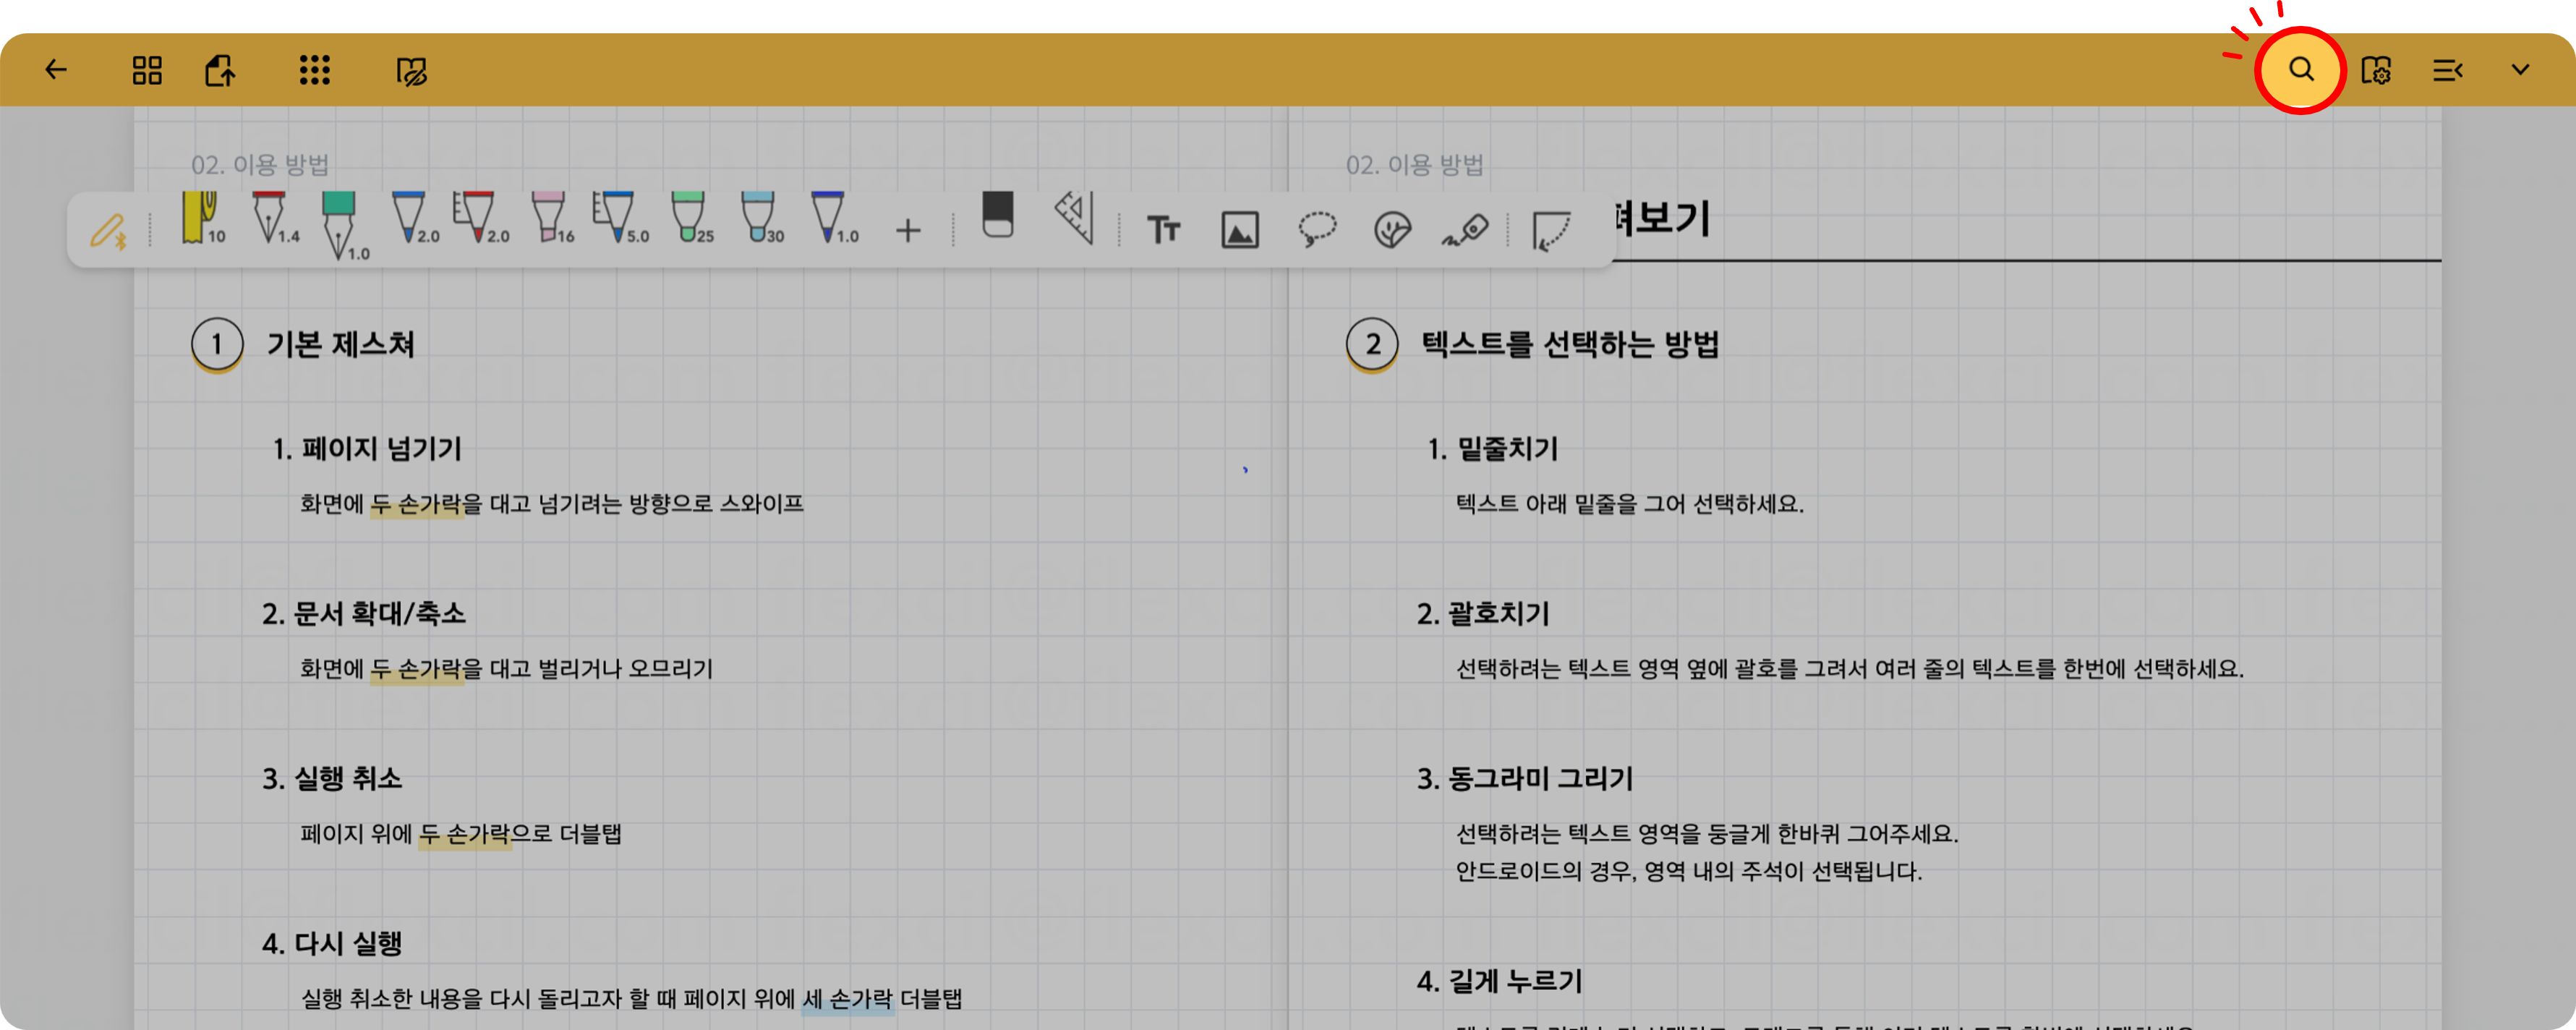Select the area capture corner tool

point(1551,232)
